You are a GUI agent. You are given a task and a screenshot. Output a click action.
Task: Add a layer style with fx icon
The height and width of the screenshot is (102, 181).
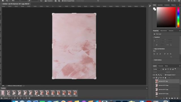point(164,98)
